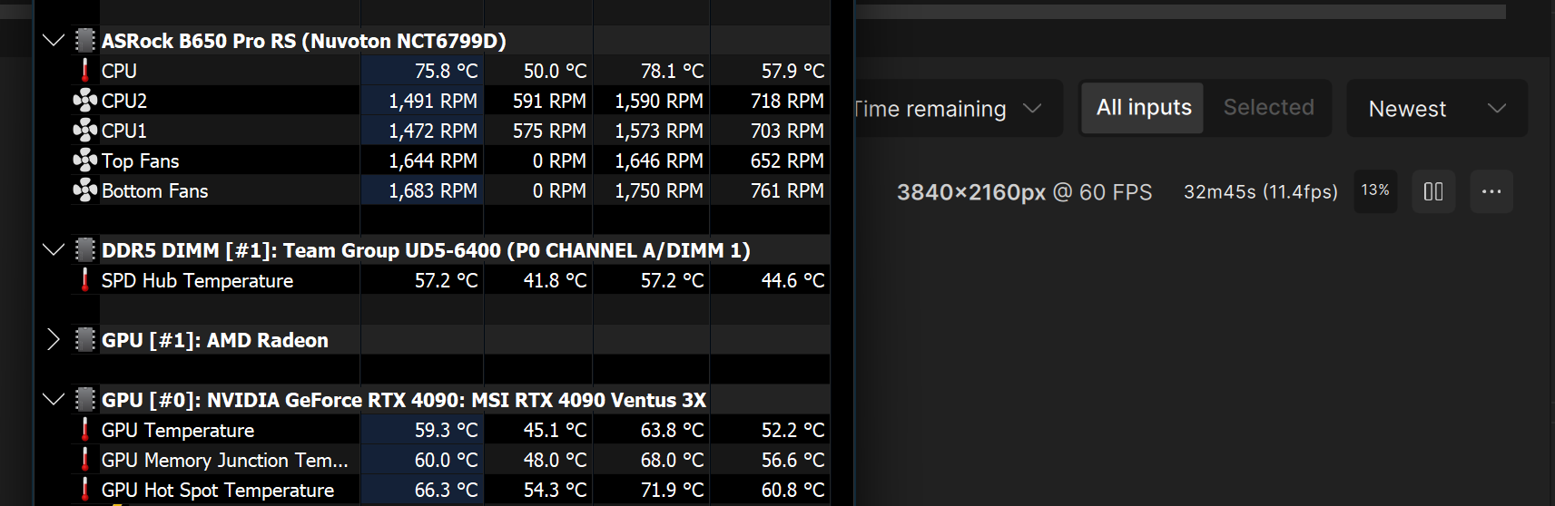The height and width of the screenshot is (506, 1555).
Task: Collapse the DDR5 DIMM Team Group section
Action: pos(54,250)
